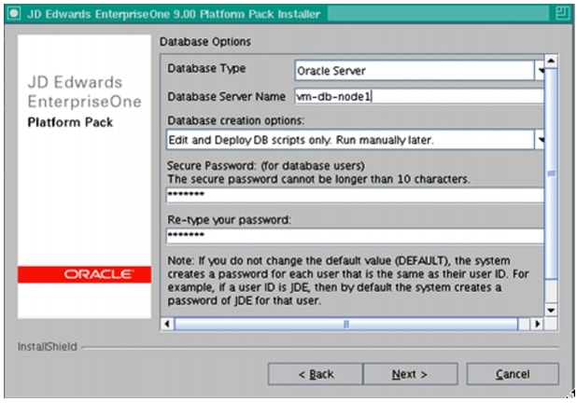Click the vertical scrollbar thumb
The width and height of the screenshot is (577, 415).
pyautogui.click(x=551, y=173)
